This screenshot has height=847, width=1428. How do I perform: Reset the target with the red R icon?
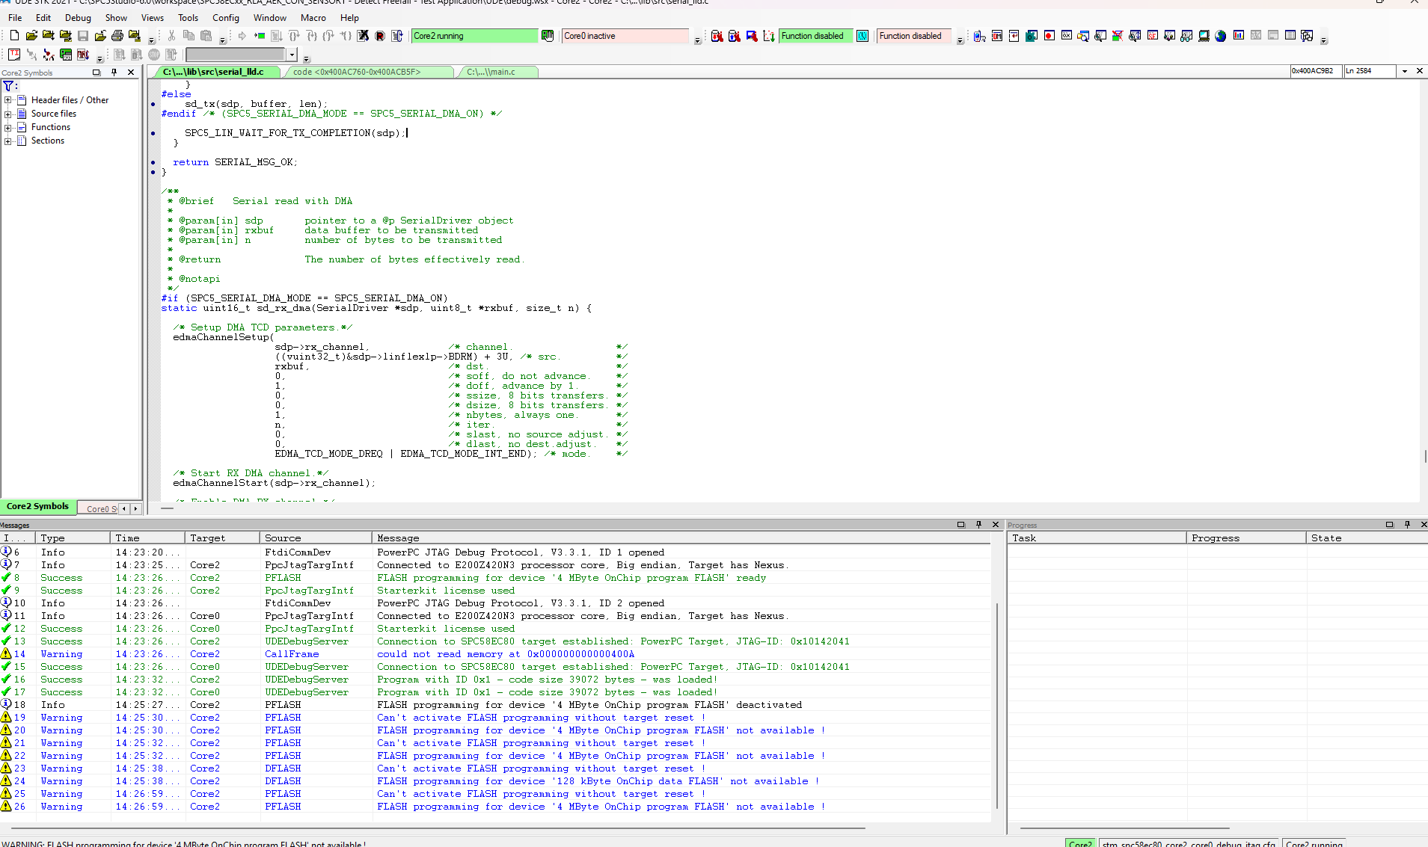pyautogui.click(x=381, y=35)
